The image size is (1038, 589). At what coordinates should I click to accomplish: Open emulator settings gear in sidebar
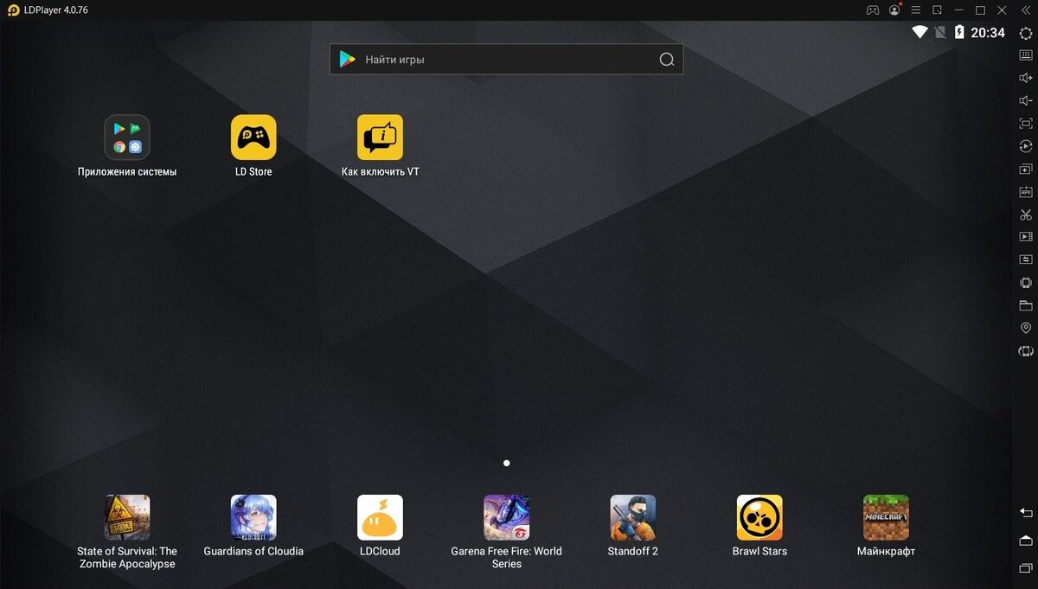[1026, 33]
